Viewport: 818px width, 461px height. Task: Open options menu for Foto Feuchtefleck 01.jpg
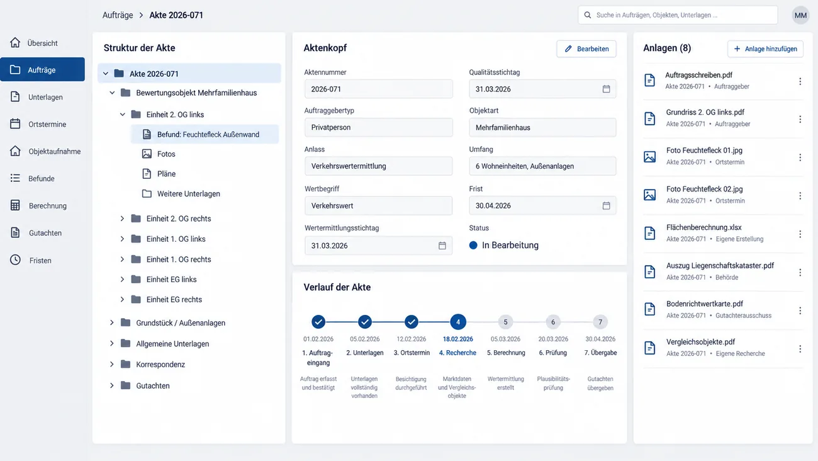[800, 157]
